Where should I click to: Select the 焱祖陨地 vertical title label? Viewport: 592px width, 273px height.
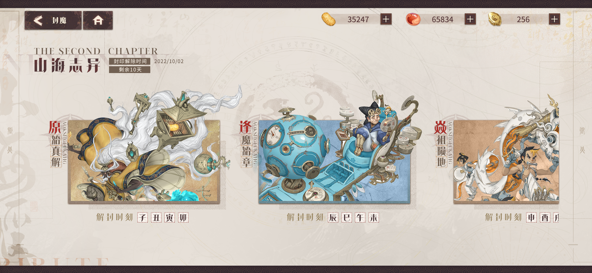pos(441,144)
